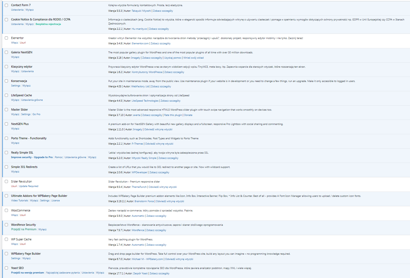
Task: Visit the Michael M - WPBakery.com link
Action: (148, 259)
